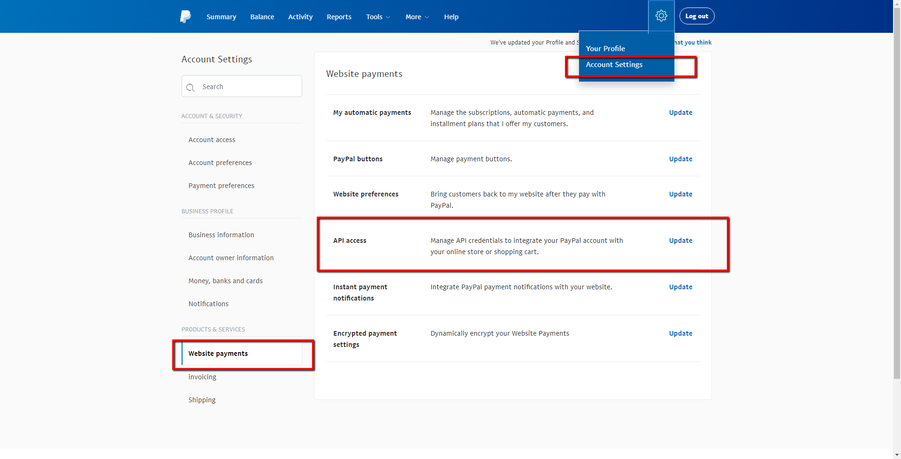Open Business information
901x459 pixels.
click(x=221, y=235)
